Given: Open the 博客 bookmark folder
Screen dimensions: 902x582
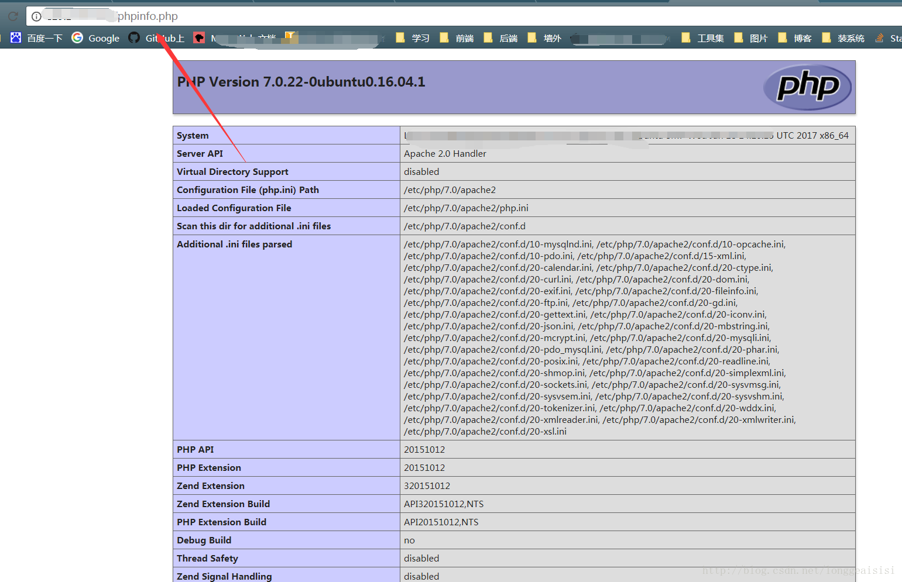Looking at the screenshot, I should [x=795, y=38].
